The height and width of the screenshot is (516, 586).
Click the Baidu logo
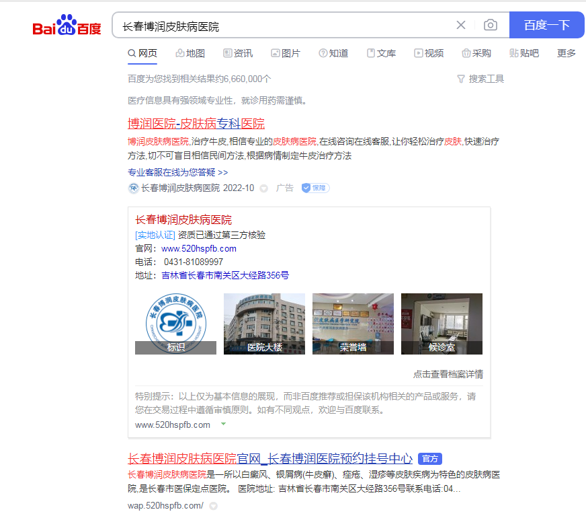(67, 26)
